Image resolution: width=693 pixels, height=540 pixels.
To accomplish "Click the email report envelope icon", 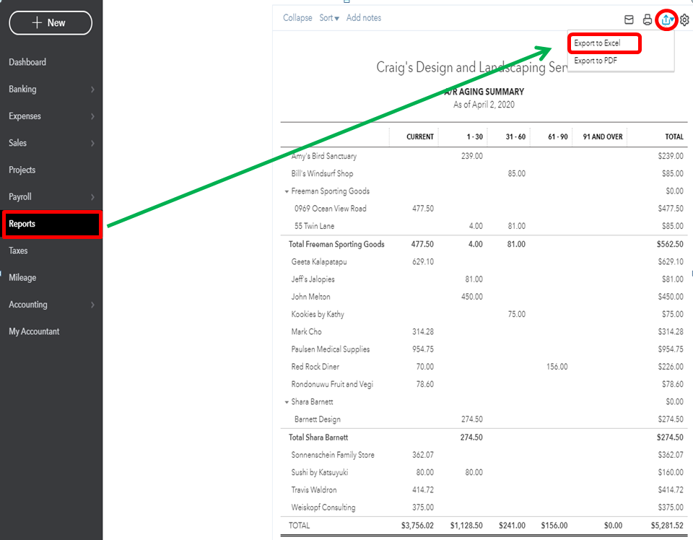I will (x=629, y=20).
